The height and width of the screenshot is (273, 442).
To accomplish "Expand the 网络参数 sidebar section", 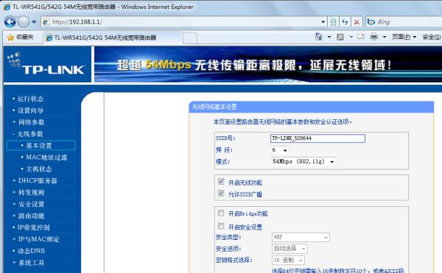I will [x=31, y=122].
